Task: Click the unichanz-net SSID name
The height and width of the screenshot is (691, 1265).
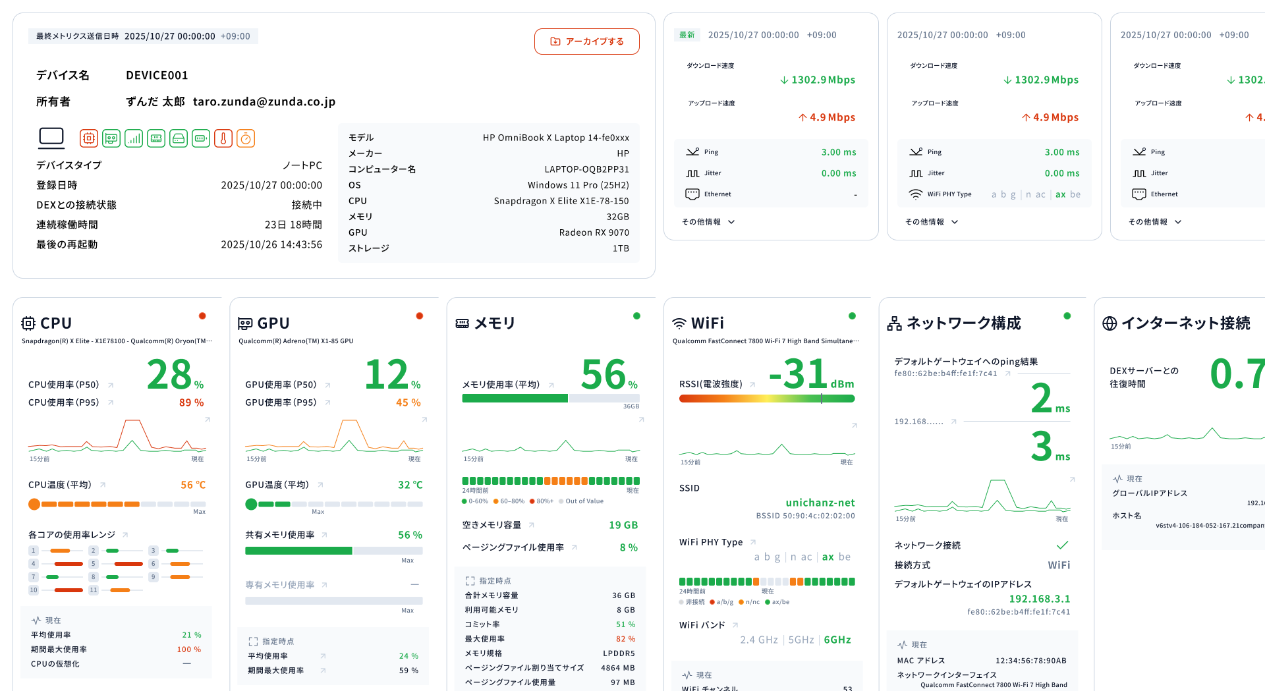Action: point(820,503)
